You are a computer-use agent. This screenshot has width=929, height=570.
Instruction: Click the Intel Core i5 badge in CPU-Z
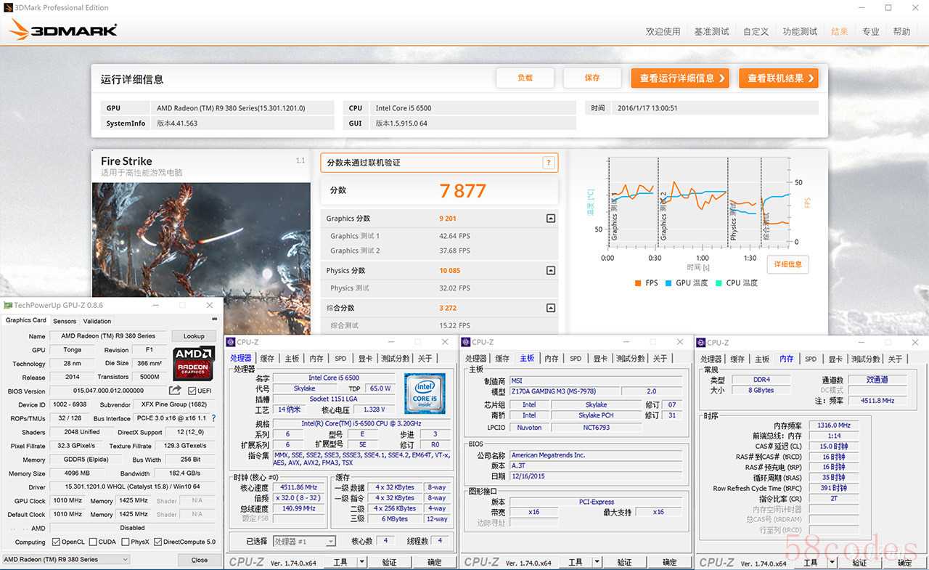click(x=425, y=393)
